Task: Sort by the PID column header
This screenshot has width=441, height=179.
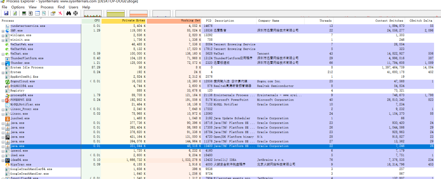Action: 207,21
